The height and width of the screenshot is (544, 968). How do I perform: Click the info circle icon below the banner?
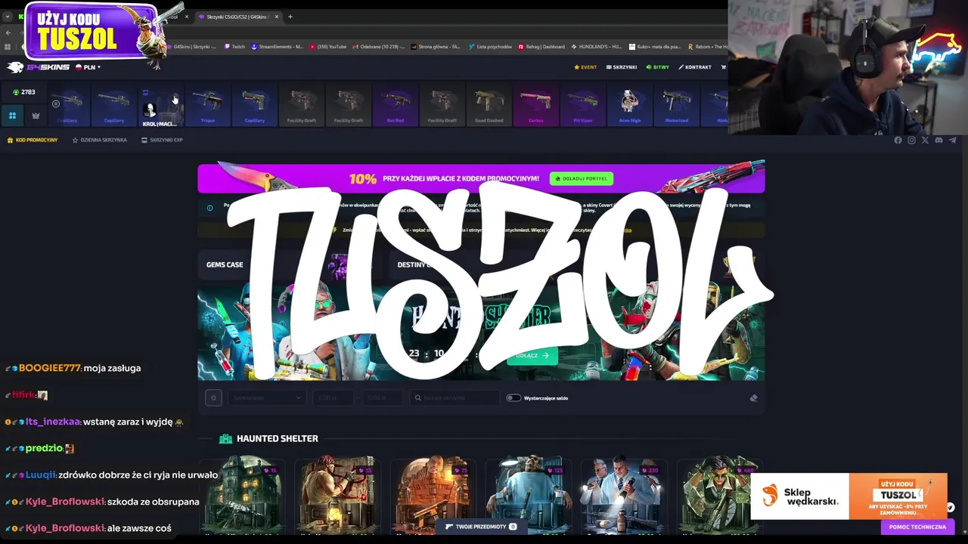209,208
